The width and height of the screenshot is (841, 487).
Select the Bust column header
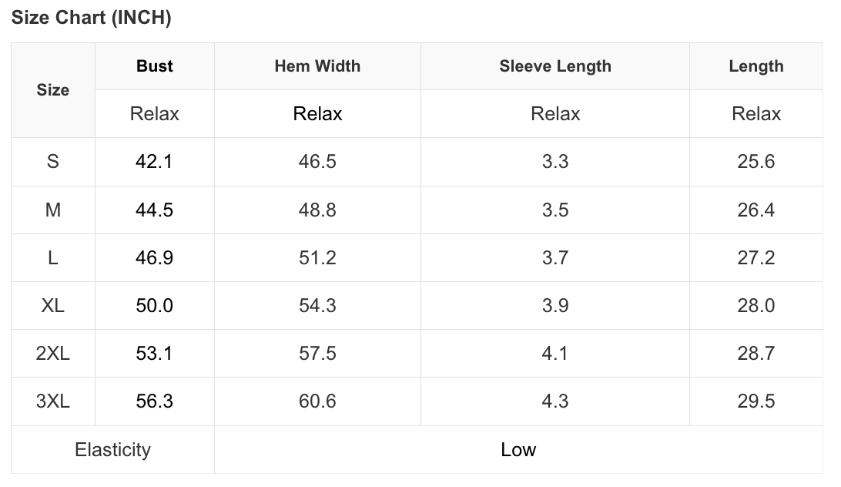pos(155,66)
